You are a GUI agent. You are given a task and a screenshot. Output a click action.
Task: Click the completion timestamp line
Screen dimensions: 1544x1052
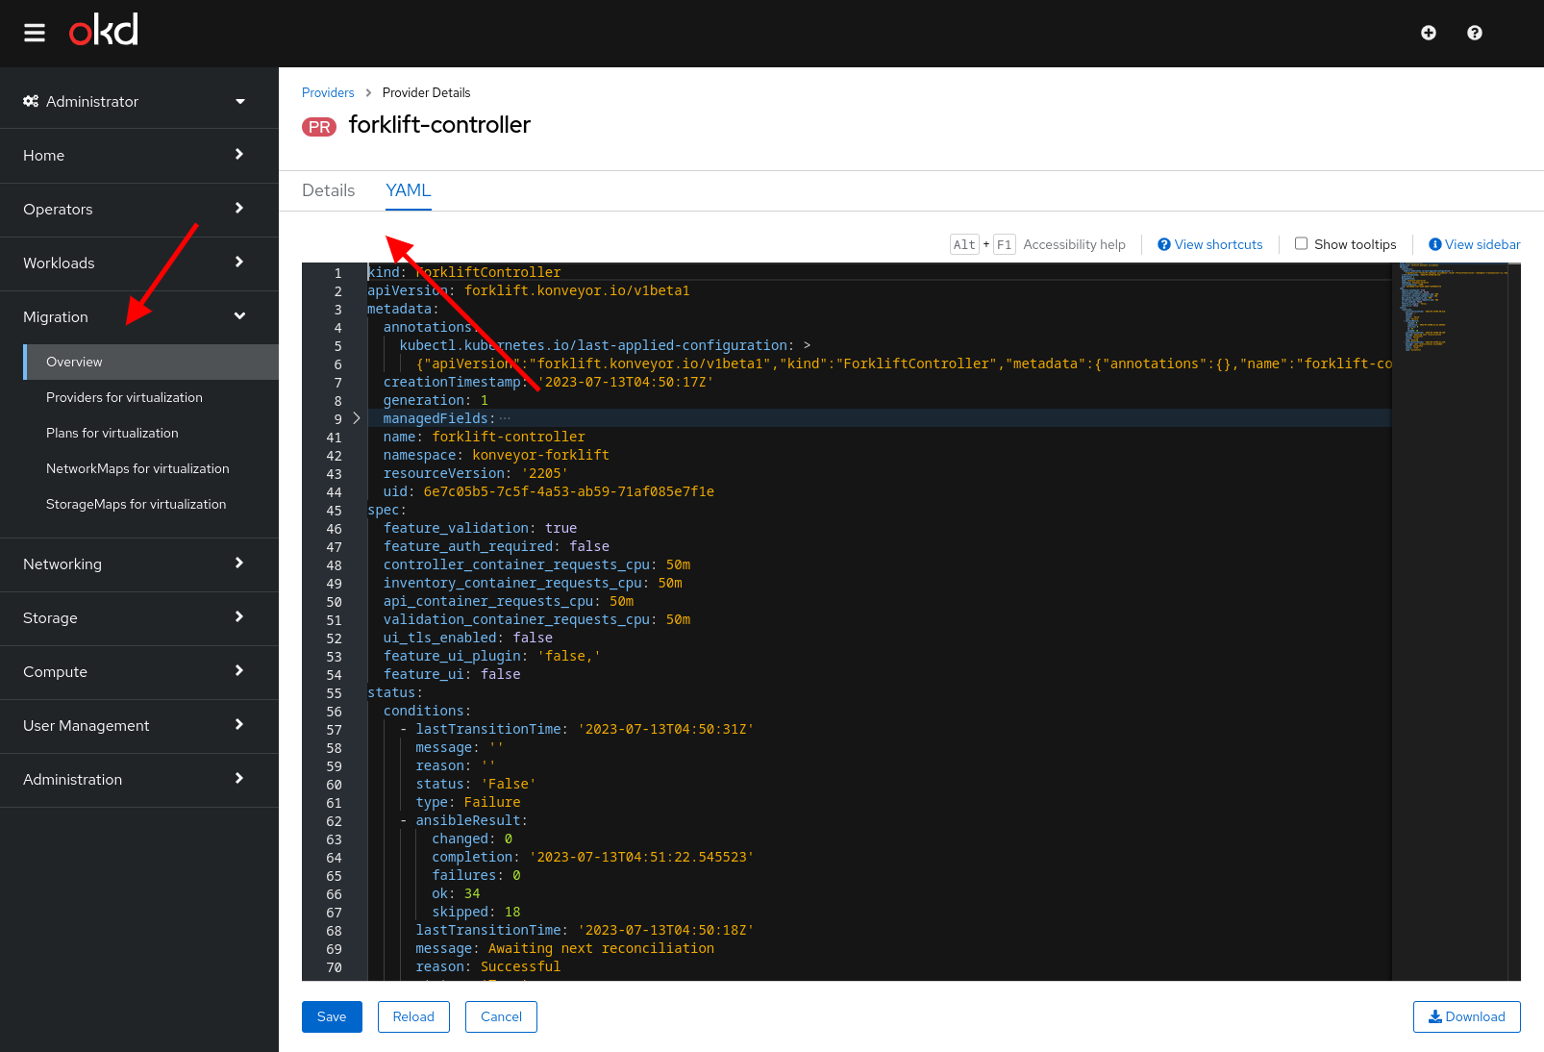tap(592, 857)
